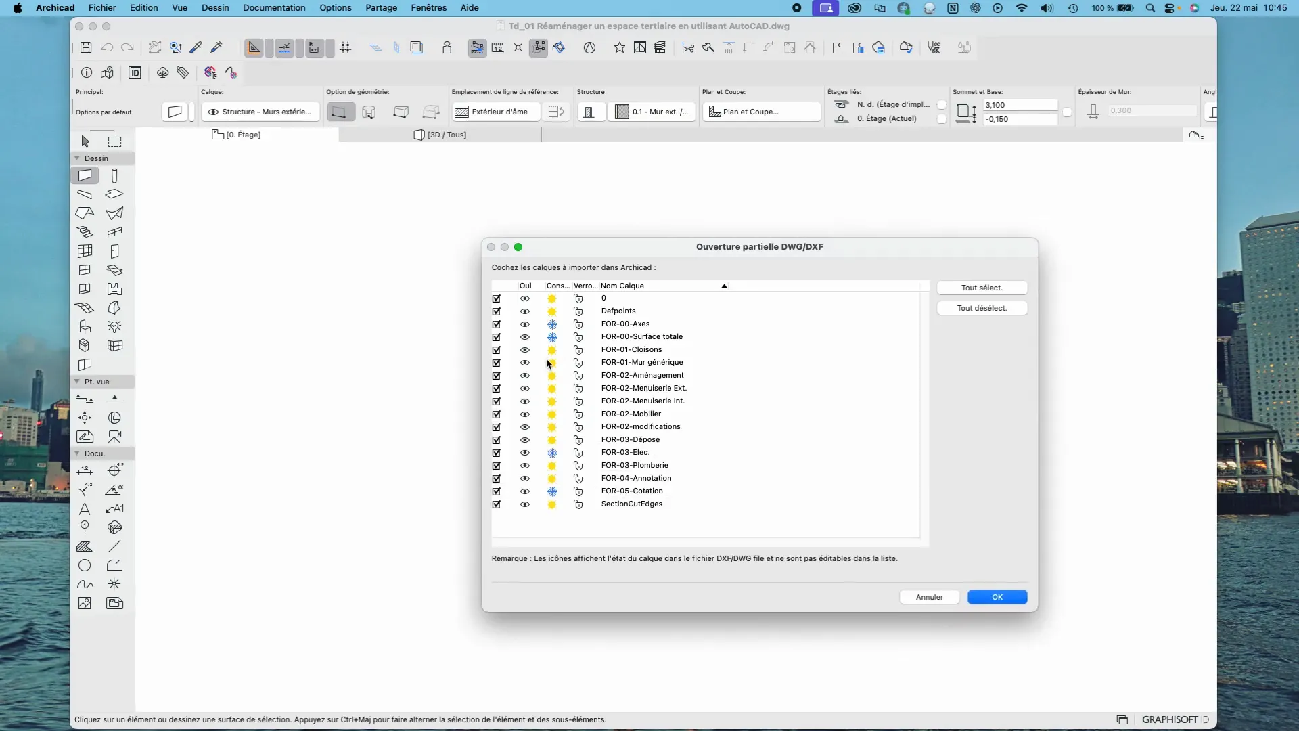Image resolution: width=1299 pixels, height=731 pixels.
Task: Uncheck the SectionCutEdges layer checkbox
Action: click(497, 504)
